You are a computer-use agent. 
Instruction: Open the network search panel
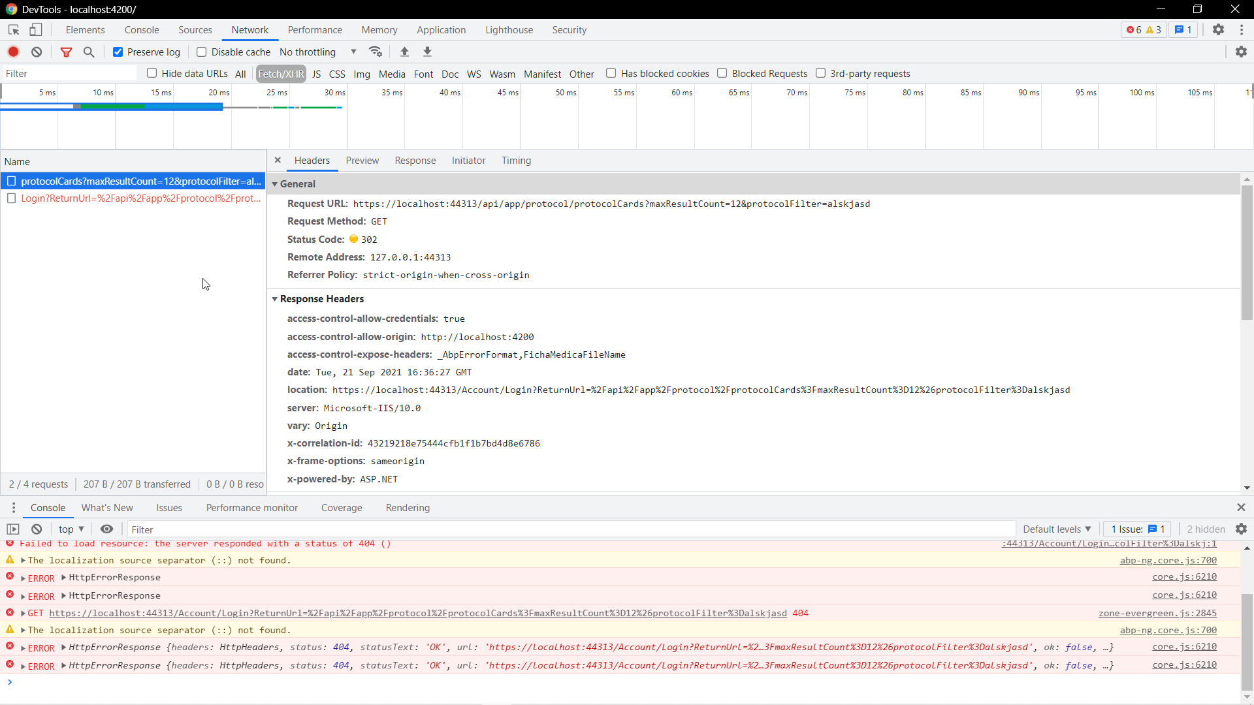click(89, 52)
